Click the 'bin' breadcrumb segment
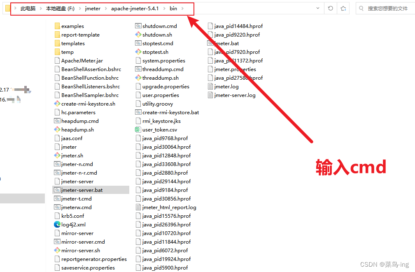This screenshot has height=272, width=415. [x=173, y=9]
